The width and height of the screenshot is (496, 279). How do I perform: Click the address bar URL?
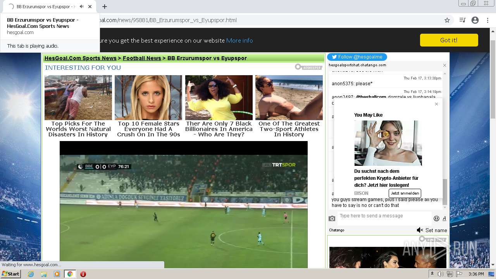(x=169, y=20)
